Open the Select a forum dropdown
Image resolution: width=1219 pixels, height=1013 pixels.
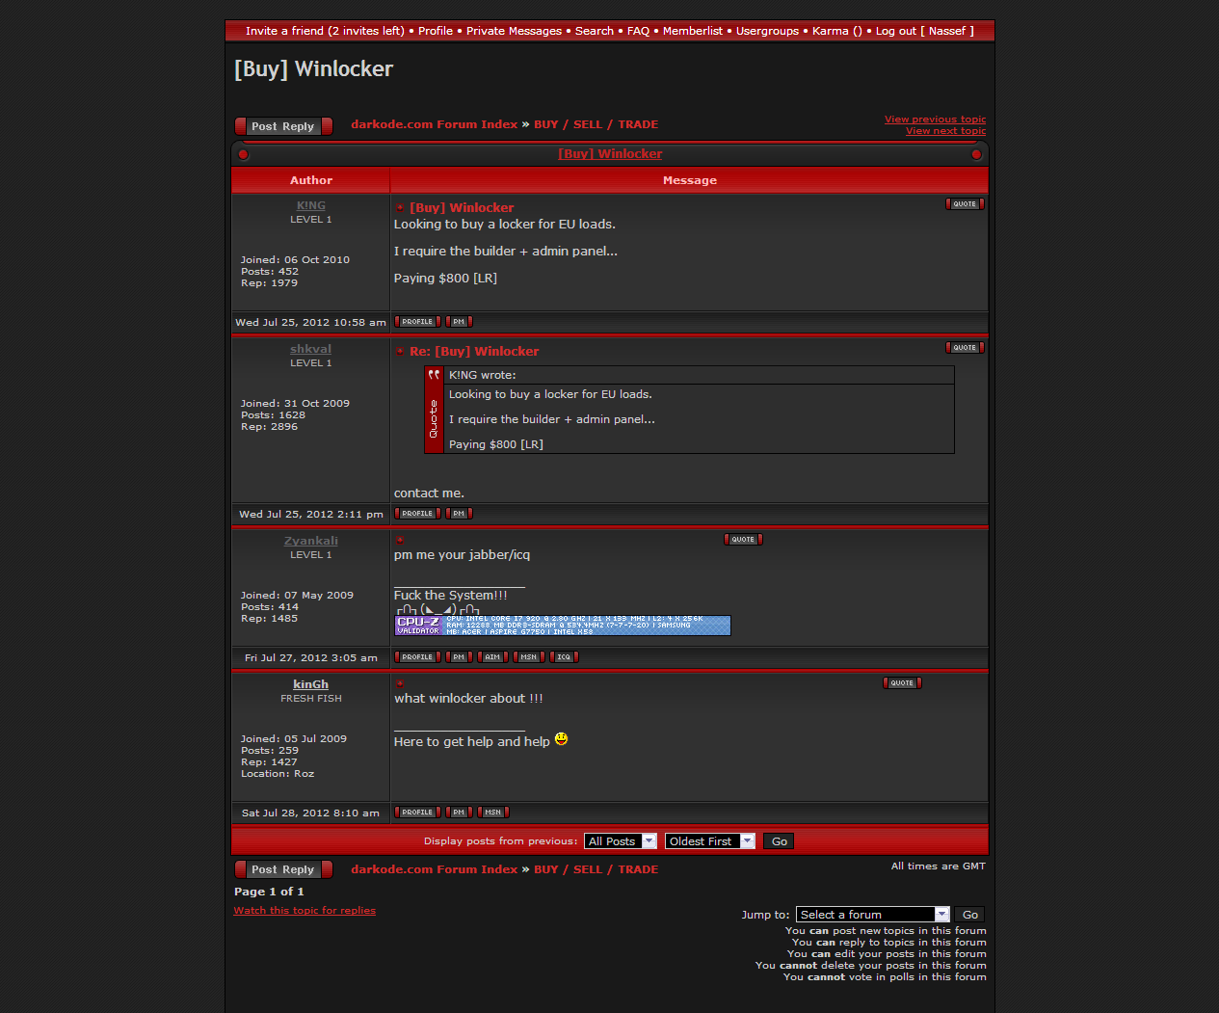pyautogui.click(x=872, y=915)
